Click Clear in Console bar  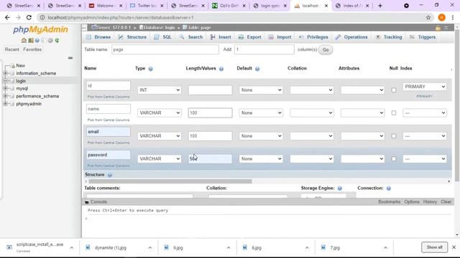click(x=446, y=202)
